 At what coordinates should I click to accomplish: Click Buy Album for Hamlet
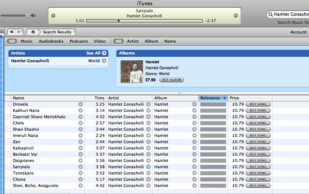pos(172,80)
